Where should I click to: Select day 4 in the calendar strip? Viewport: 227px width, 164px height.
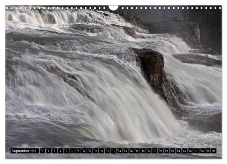tap(60, 151)
